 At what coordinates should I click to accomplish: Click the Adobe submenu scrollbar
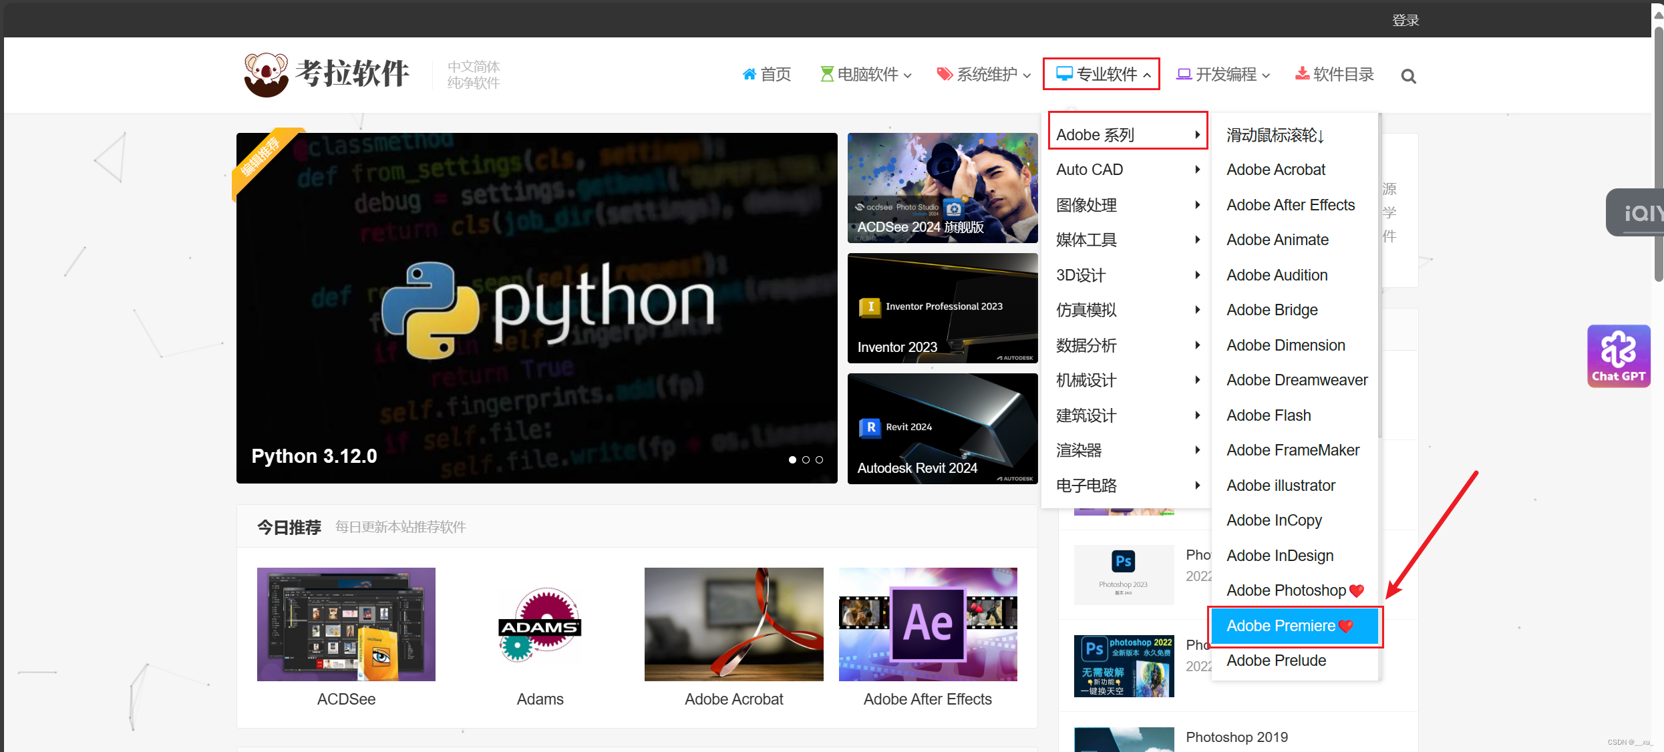1380,276
